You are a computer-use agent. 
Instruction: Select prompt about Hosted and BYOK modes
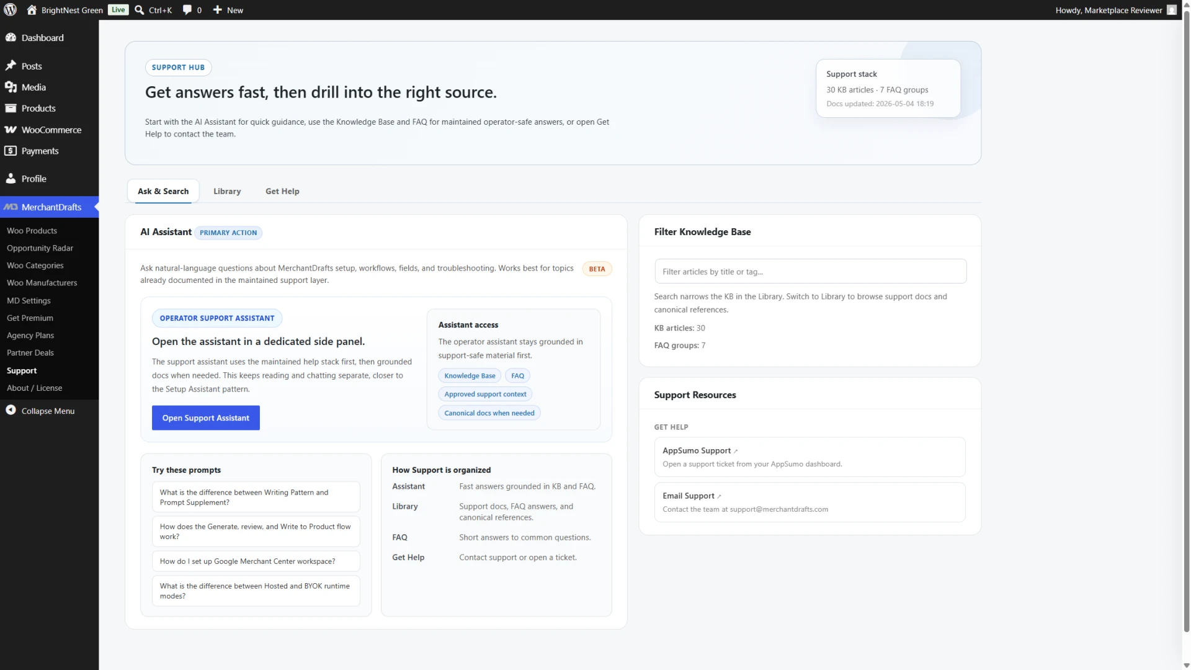coord(256,591)
